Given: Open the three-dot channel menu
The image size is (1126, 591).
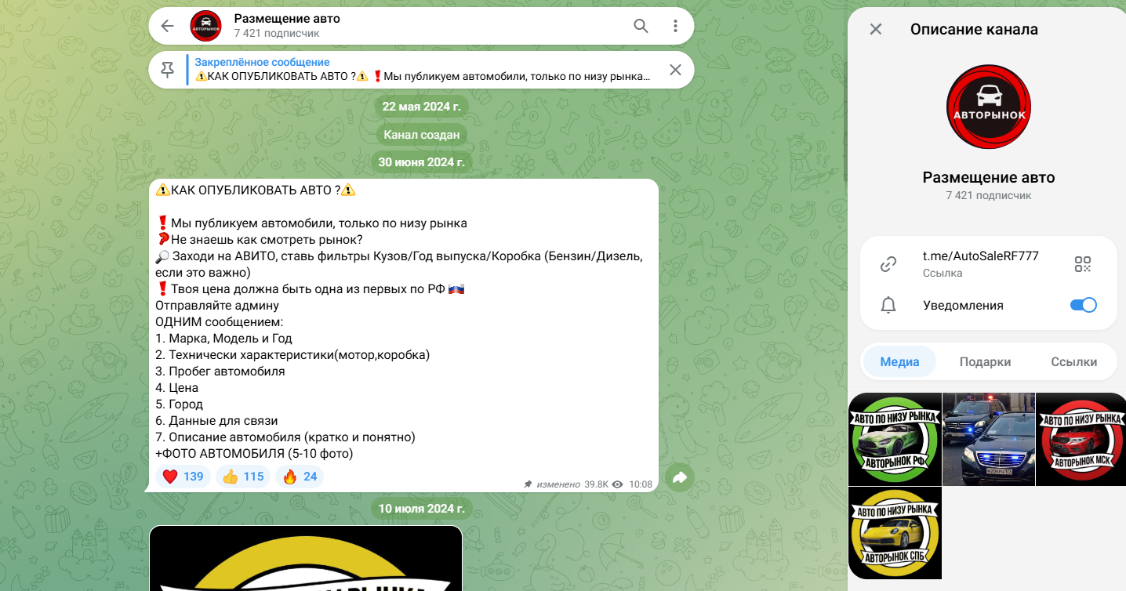Looking at the screenshot, I should [675, 26].
